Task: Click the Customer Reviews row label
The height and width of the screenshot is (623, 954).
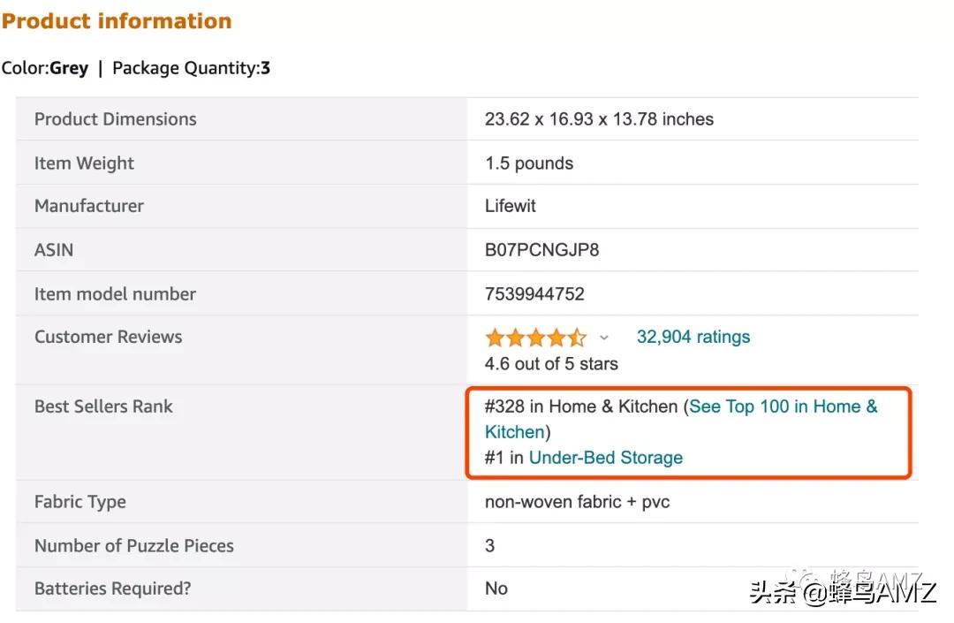Action: (x=108, y=337)
